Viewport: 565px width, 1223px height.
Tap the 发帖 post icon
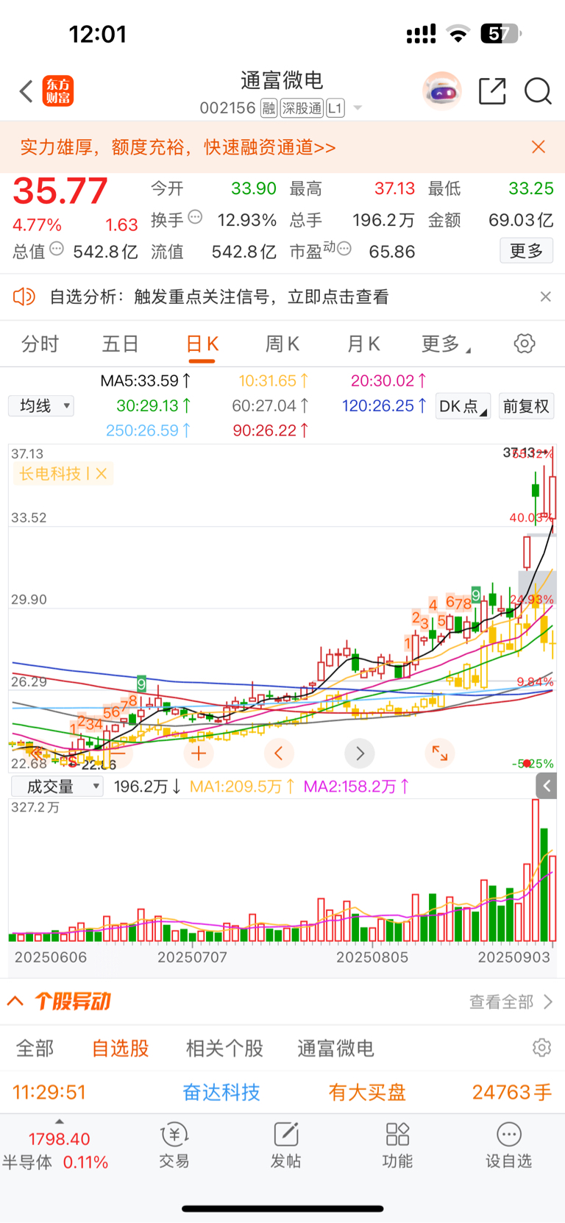(285, 1146)
